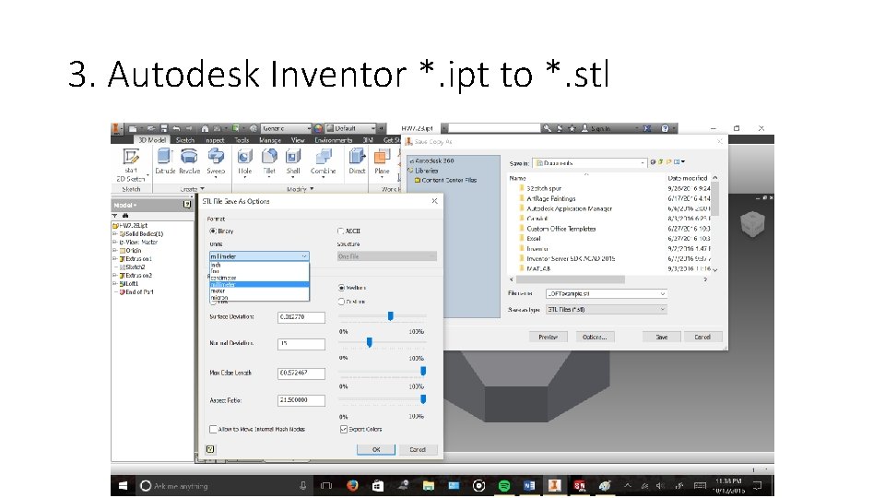Image resolution: width=885 pixels, height=498 pixels.
Task: Click the Surface Deviation slider handle
Action: [390, 316]
